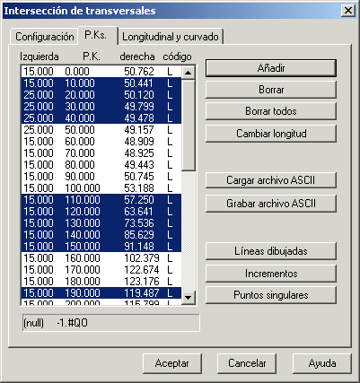
Task: Switch to Longitudinal y curvado tab
Action: coord(171,37)
